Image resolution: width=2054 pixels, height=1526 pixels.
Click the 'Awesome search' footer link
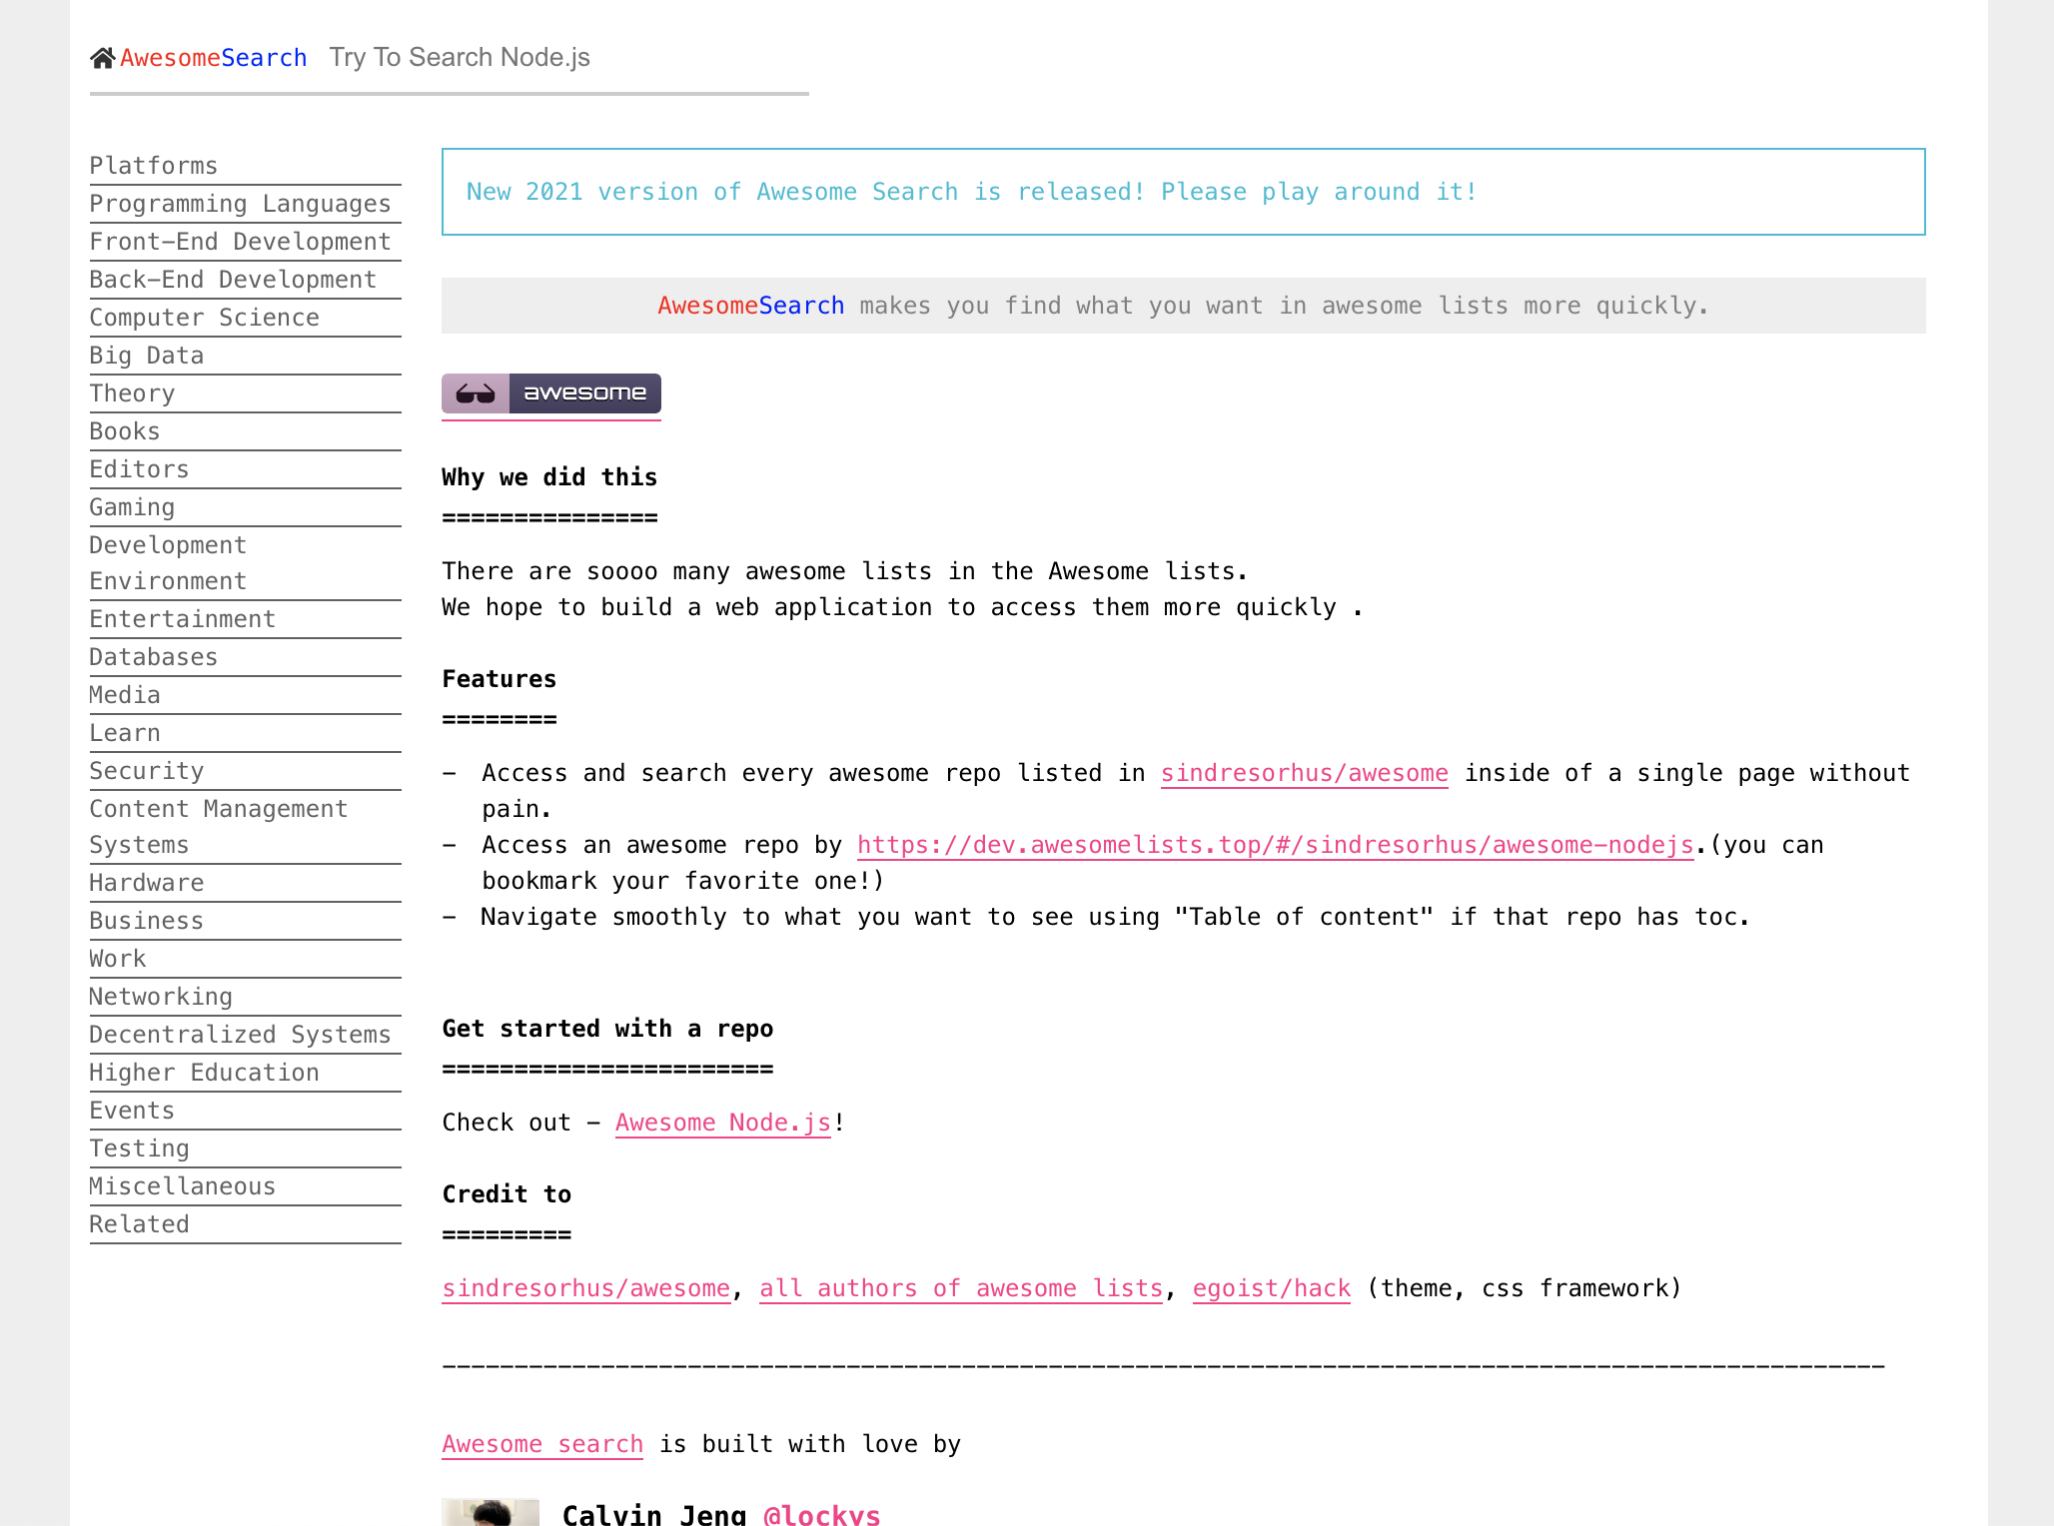pos(542,1444)
